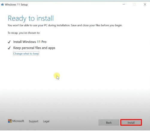The image size is (150, 131).
Task: Close the Windows 11 Setup window
Action: [145, 4]
